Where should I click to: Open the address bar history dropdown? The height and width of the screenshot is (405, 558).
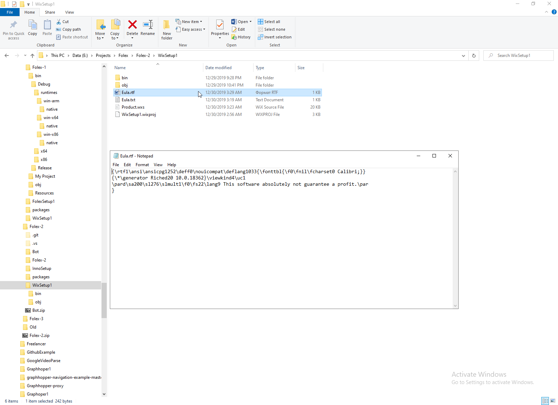pos(463,56)
